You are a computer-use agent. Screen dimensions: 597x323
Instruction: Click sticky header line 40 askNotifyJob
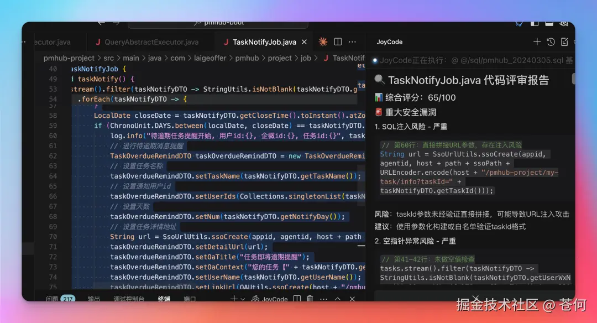coord(98,69)
